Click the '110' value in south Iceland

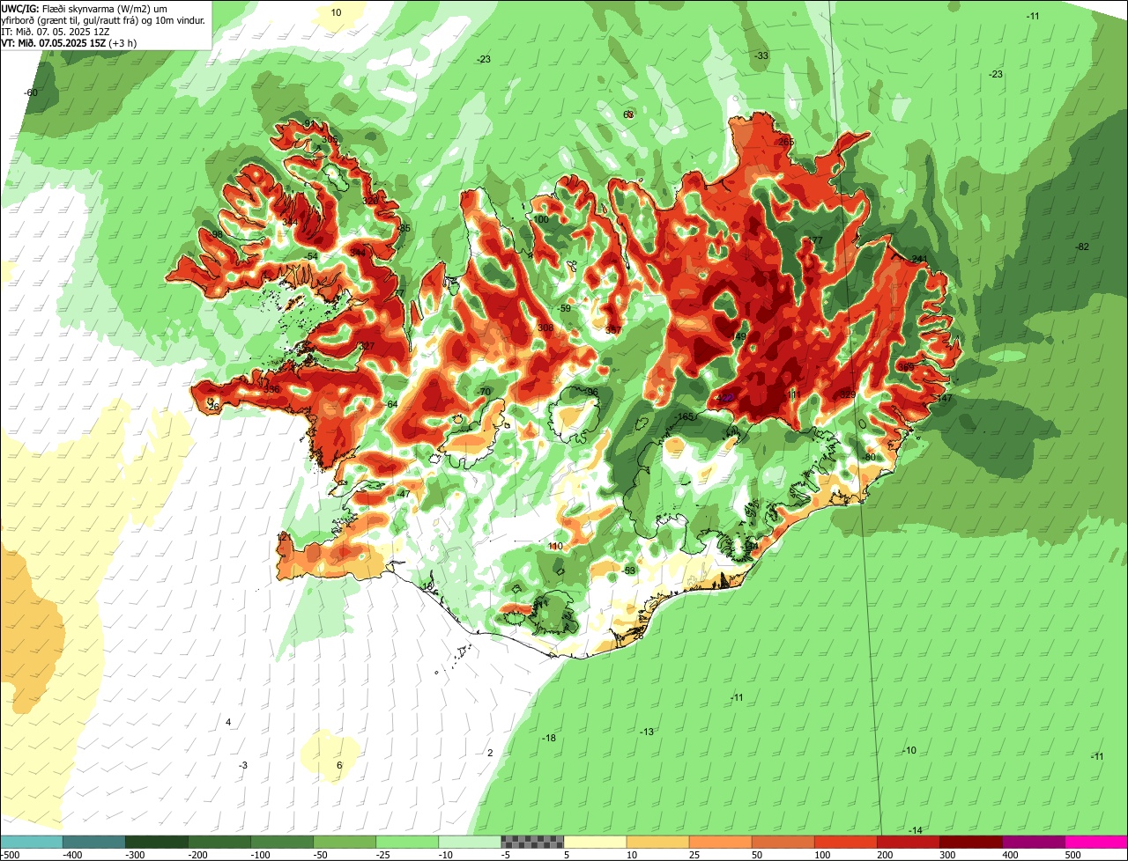(555, 546)
